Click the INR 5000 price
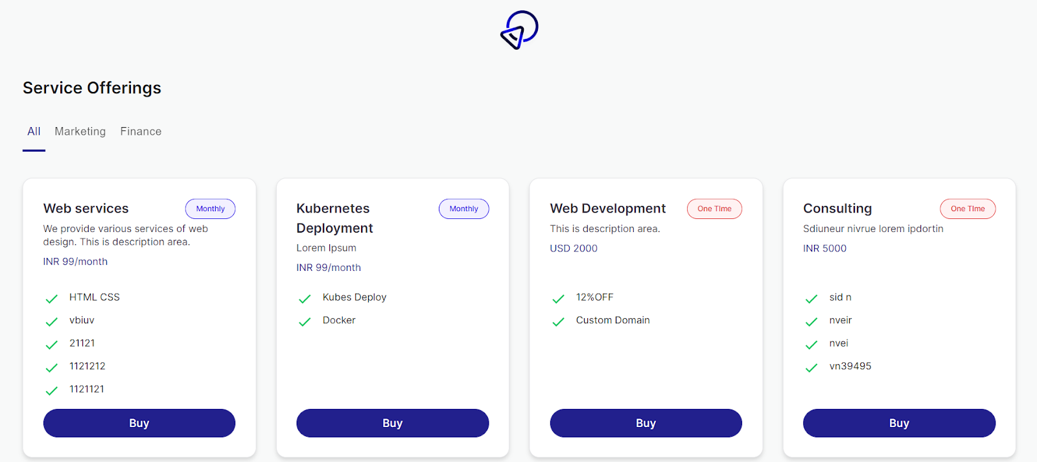Image resolution: width=1037 pixels, height=462 pixels. point(825,248)
